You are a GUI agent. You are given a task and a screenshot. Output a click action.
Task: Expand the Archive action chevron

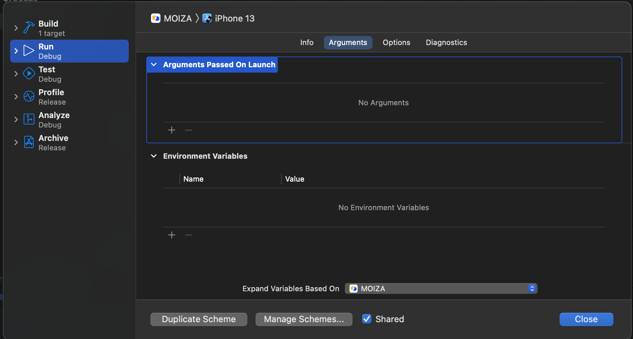coord(16,142)
